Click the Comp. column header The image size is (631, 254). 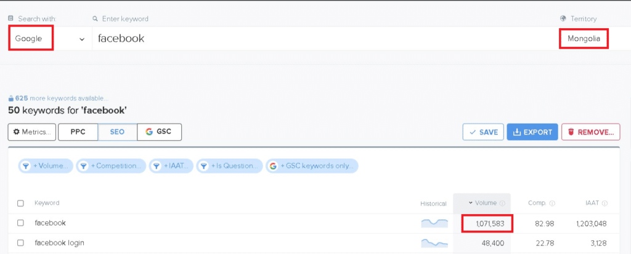pos(537,203)
